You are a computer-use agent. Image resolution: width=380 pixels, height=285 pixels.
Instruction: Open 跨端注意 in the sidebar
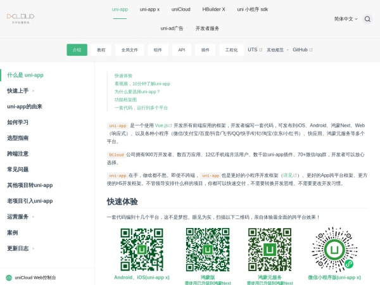click(x=18, y=153)
